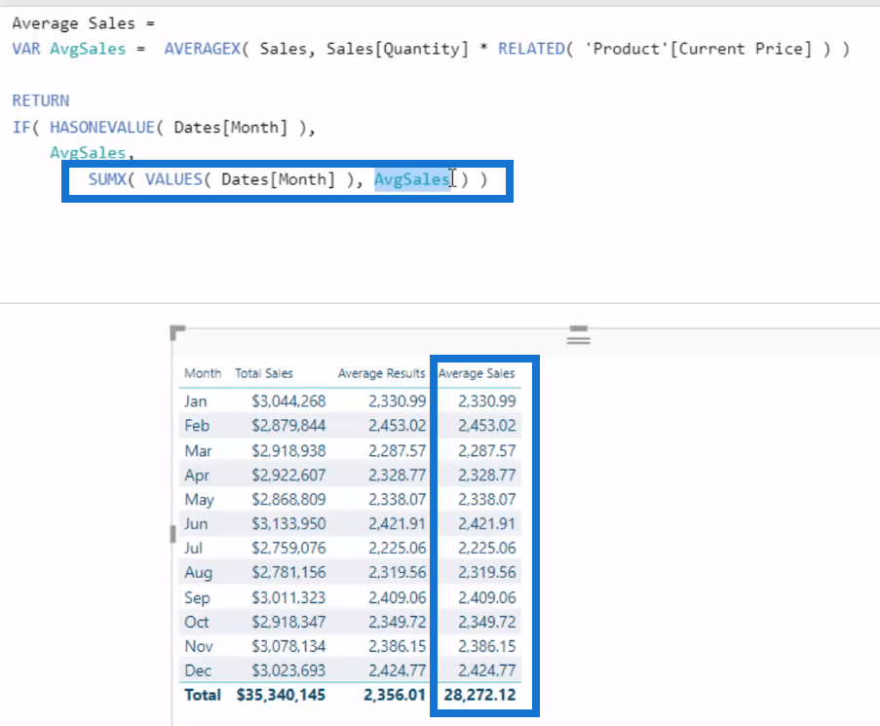Screen dimensions: 880x726
Task: Click the $2,781,156 total sales cell
Action: (288, 572)
